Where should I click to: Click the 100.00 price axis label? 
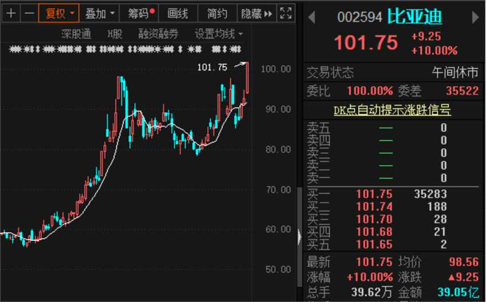[276, 69]
